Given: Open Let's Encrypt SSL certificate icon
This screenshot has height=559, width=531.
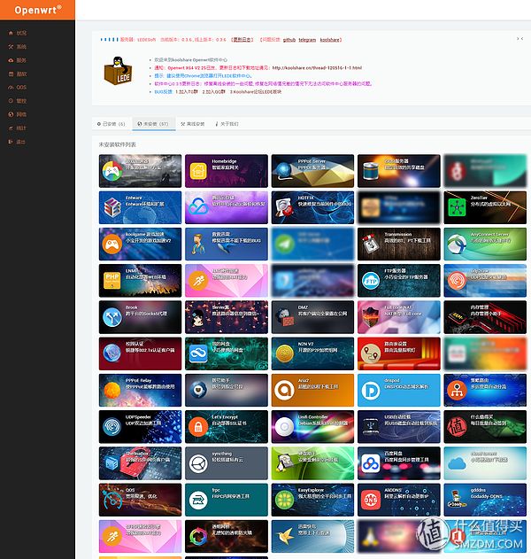Looking at the screenshot, I should 198,423.
